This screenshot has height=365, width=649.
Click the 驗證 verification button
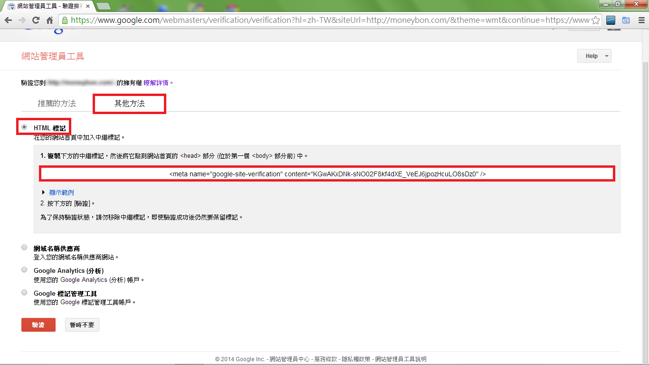click(38, 325)
